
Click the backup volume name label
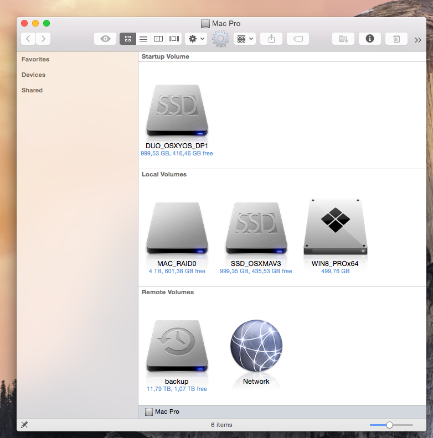click(x=177, y=382)
